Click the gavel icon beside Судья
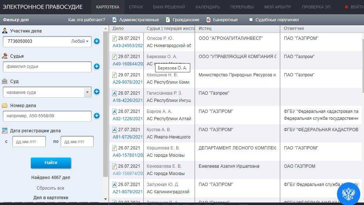This screenshot has width=364, height=205. (5, 56)
